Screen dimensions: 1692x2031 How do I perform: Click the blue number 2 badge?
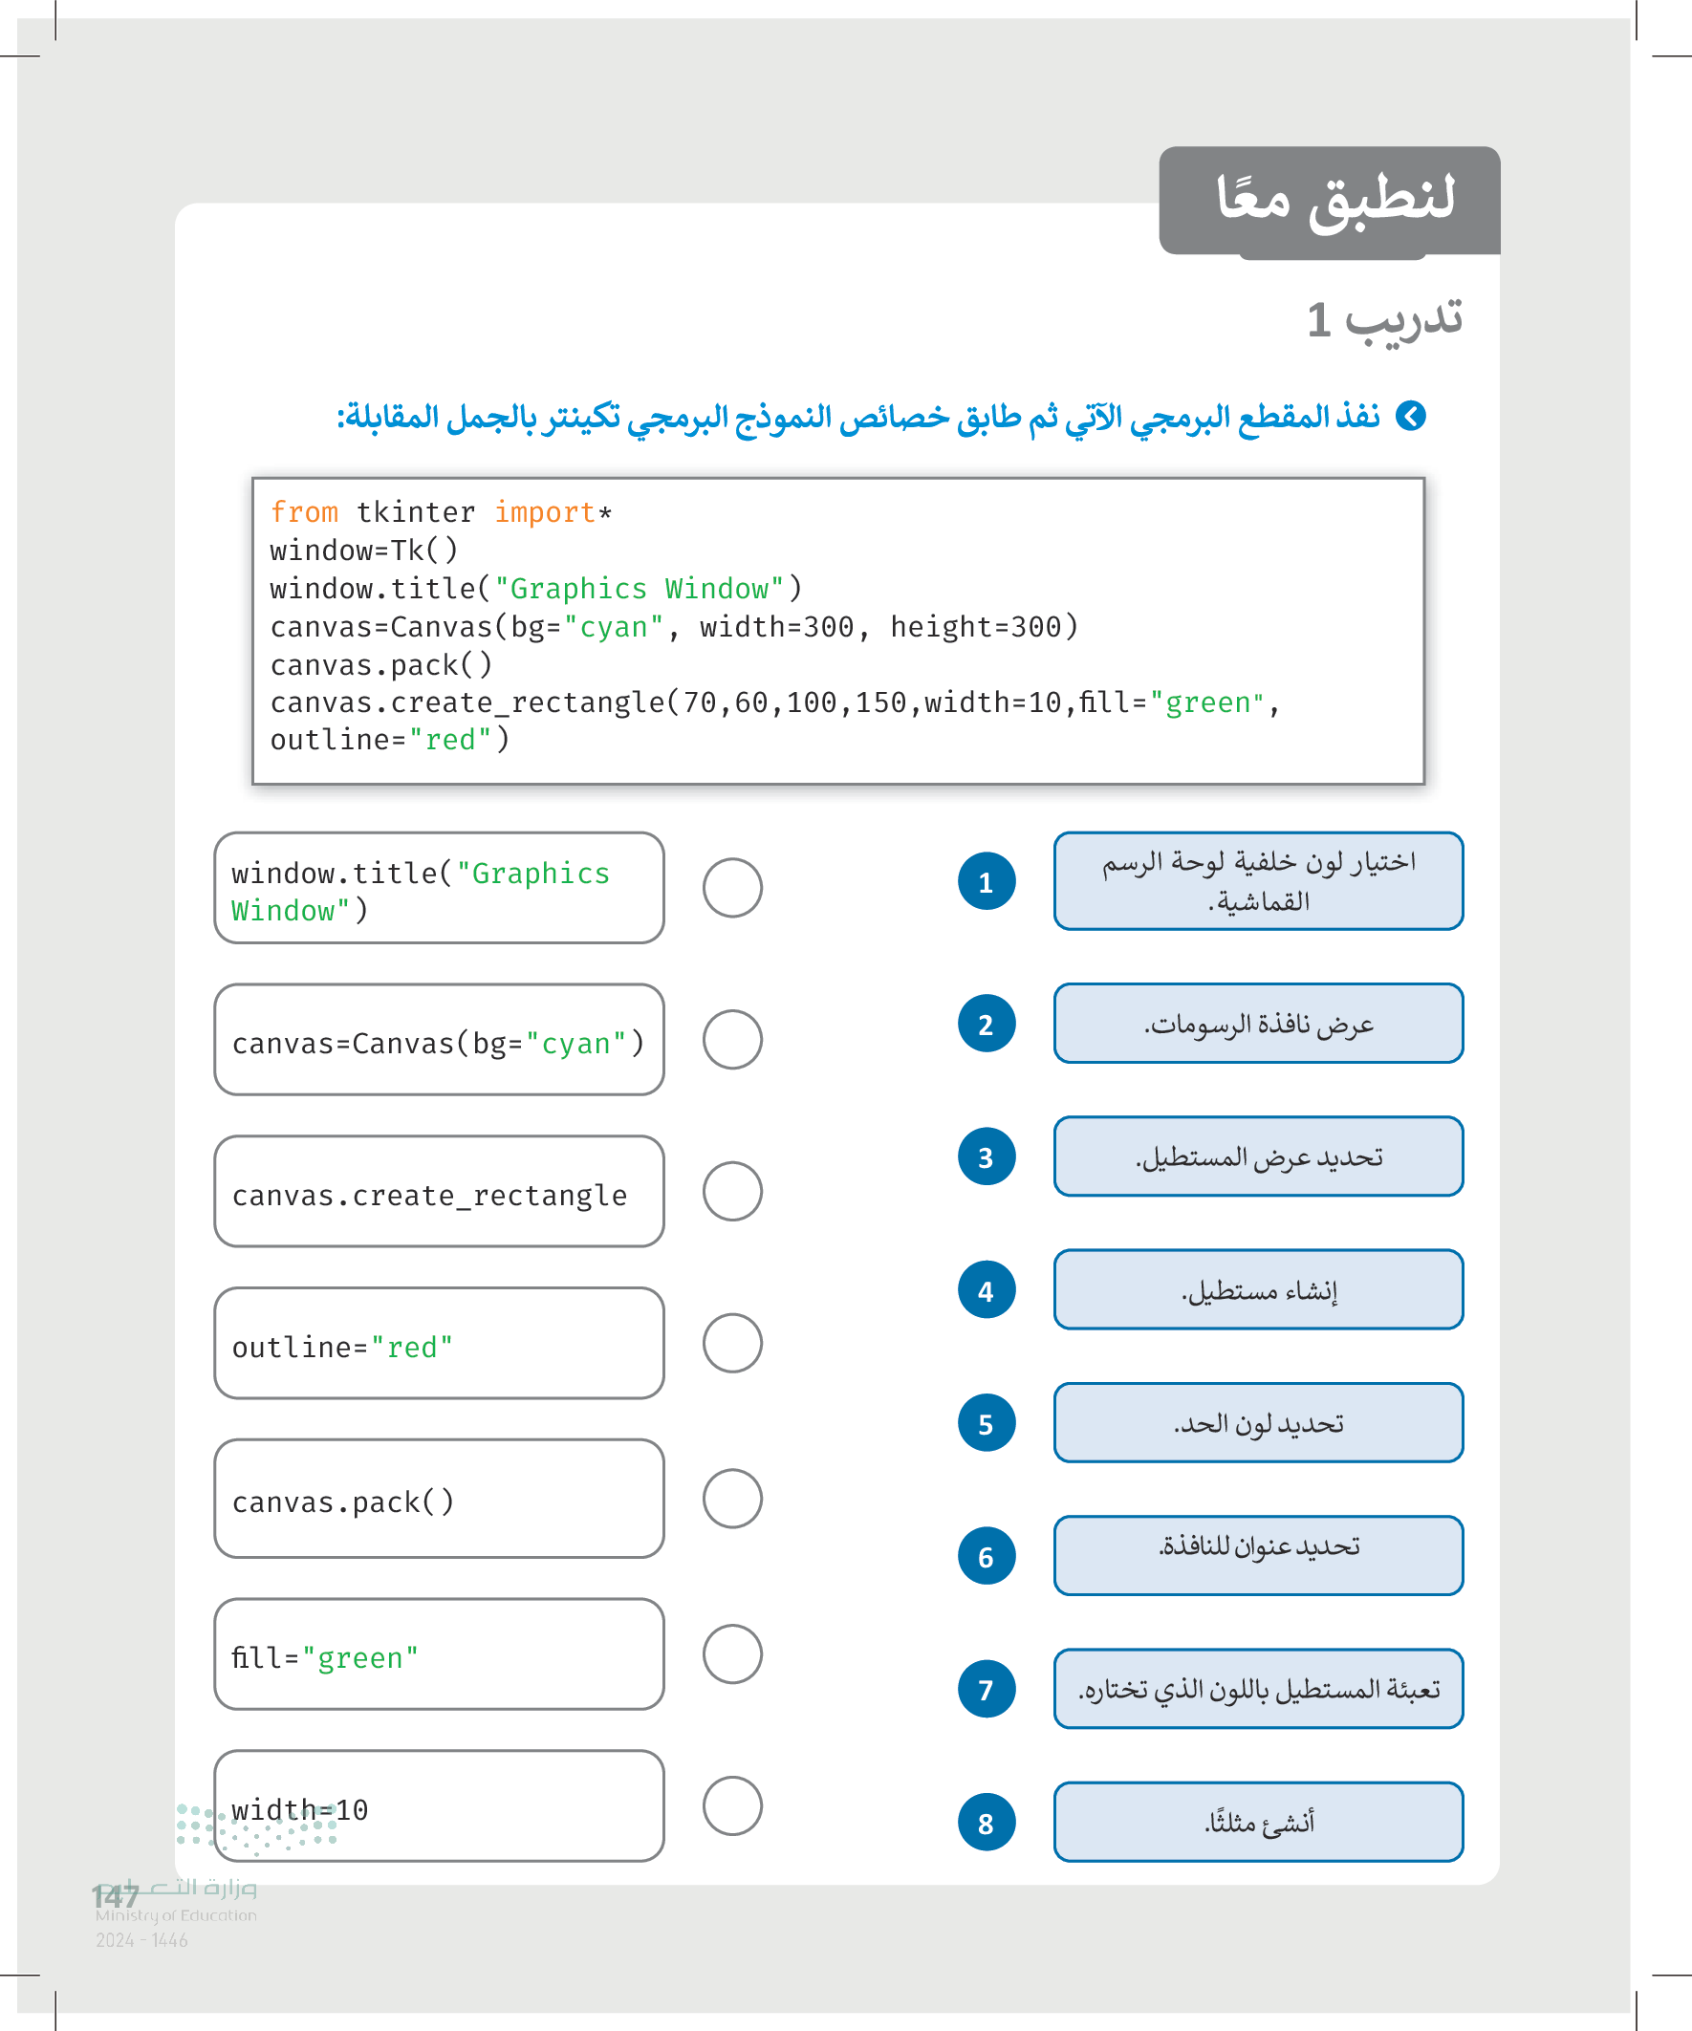(986, 1024)
